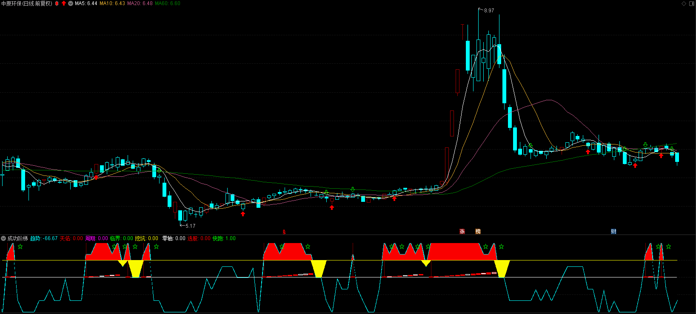Click the 5.17 low price label
Screen dimensions: 696x314
pos(191,226)
